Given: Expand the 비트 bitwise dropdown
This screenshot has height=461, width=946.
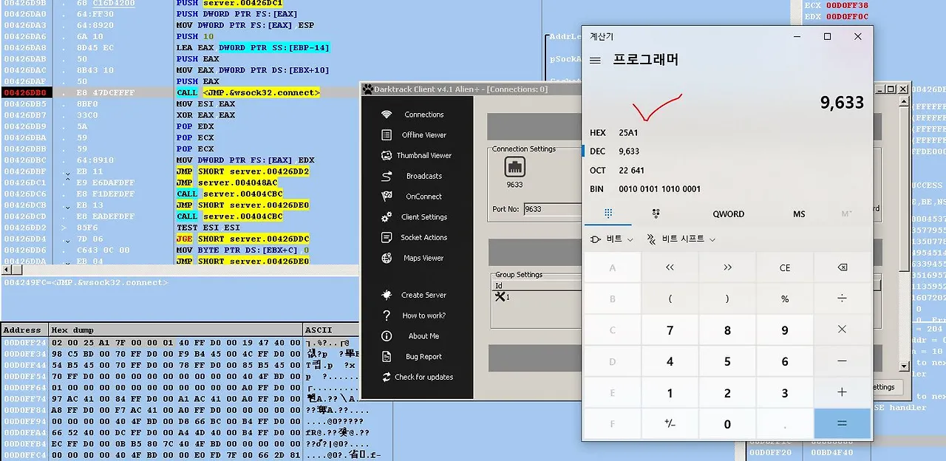Looking at the screenshot, I should click(x=611, y=239).
